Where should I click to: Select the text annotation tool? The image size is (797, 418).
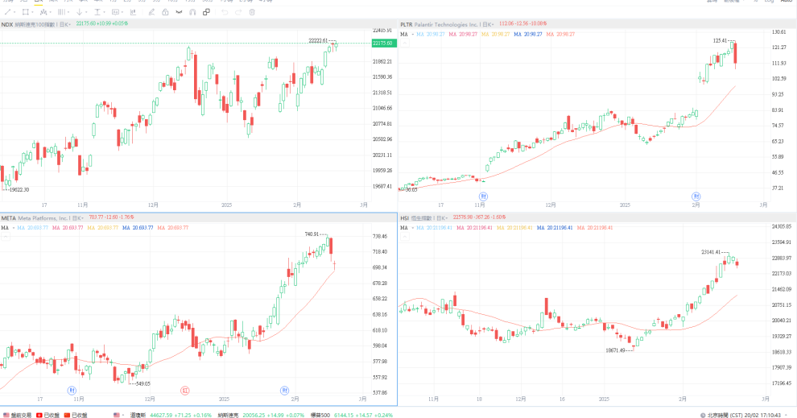tap(97, 12)
